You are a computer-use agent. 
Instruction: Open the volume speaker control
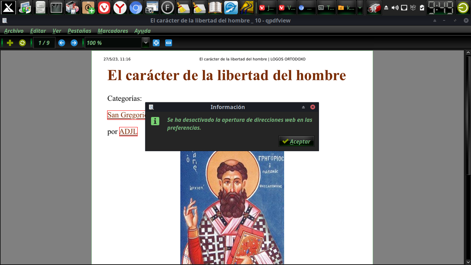pyautogui.click(x=395, y=7)
